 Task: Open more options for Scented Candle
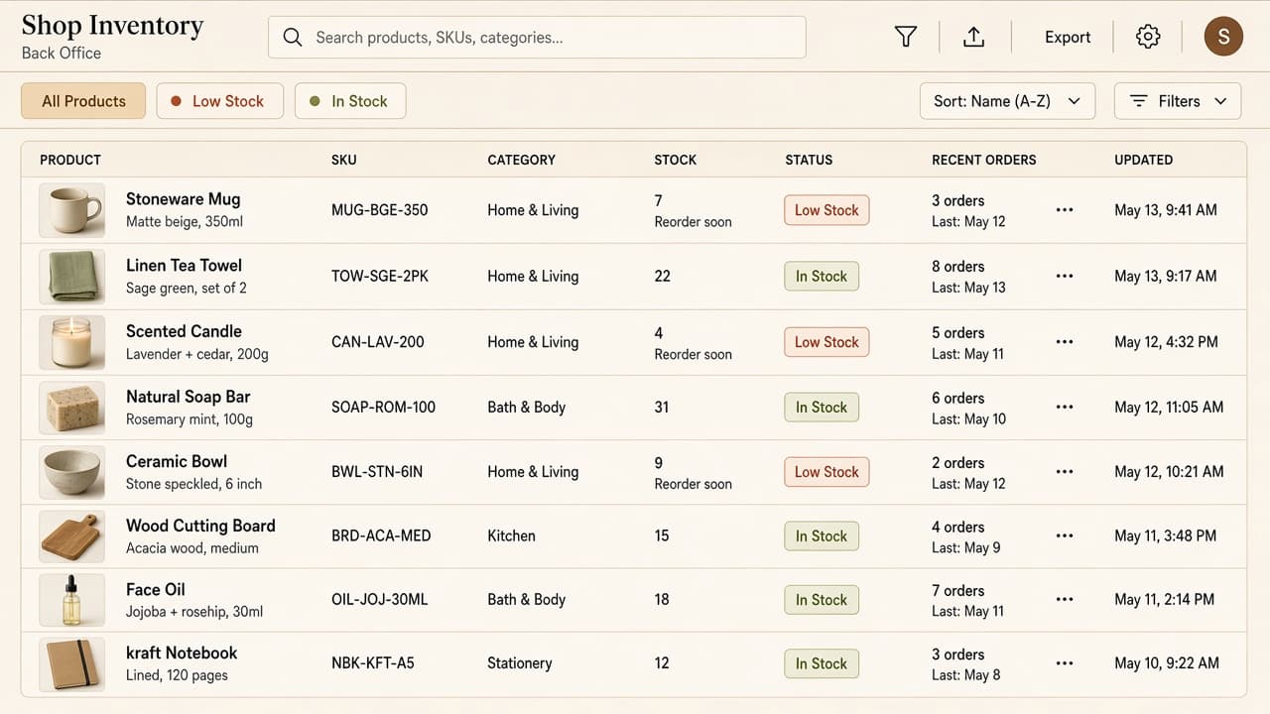(x=1065, y=342)
